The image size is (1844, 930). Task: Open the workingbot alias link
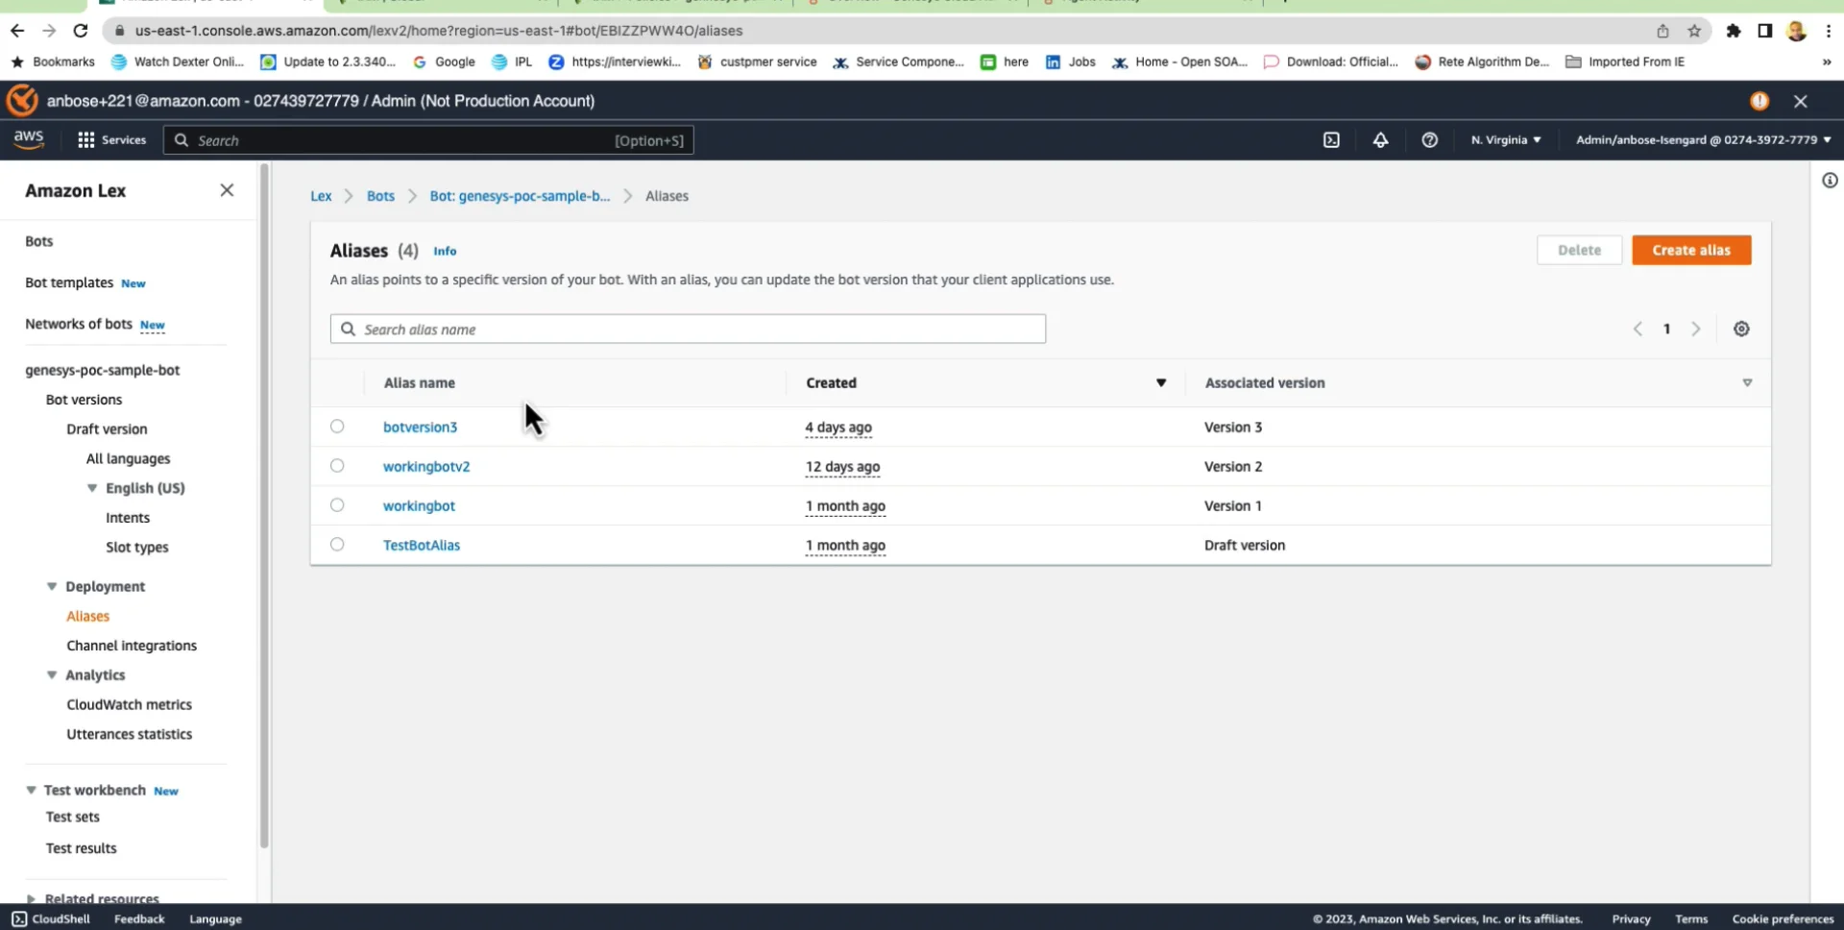click(x=419, y=505)
